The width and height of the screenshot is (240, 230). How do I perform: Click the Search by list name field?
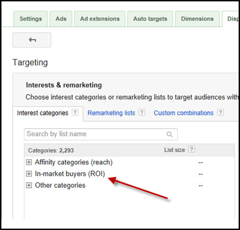point(101,134)
